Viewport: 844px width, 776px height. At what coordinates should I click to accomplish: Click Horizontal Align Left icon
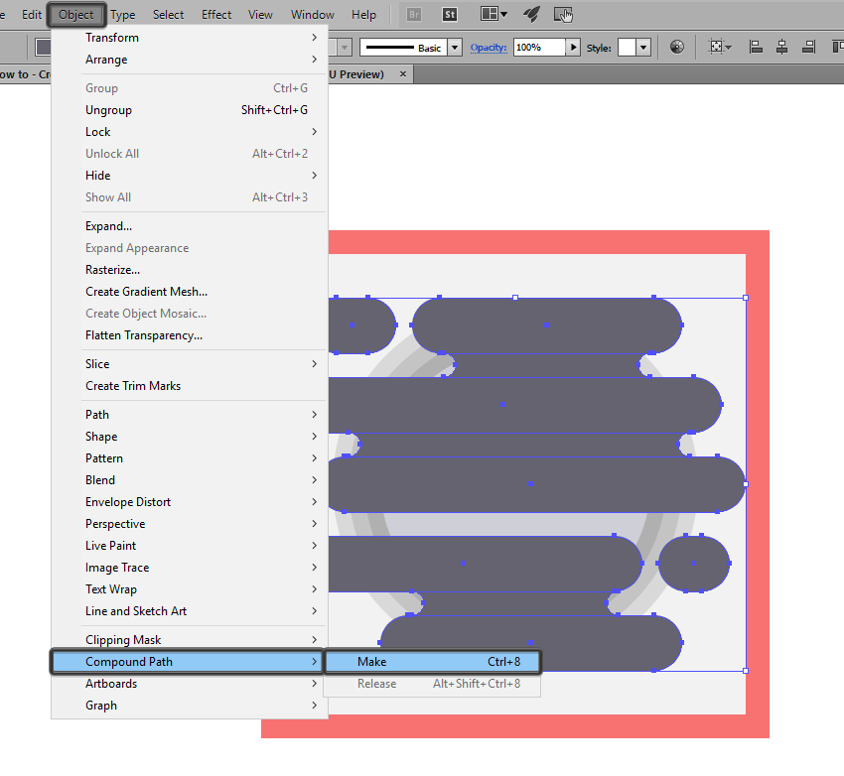(x=756, y=48)
